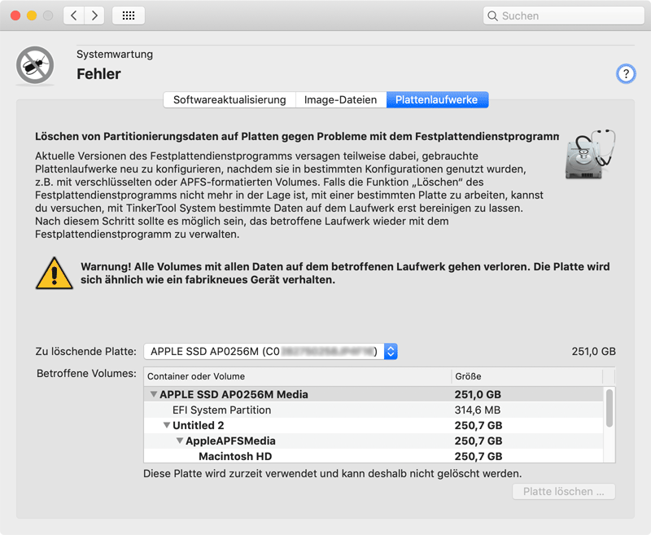Click the forward navigation arrow
The height and width of the screenshot is (535, 651).
[x=94, y=15]
